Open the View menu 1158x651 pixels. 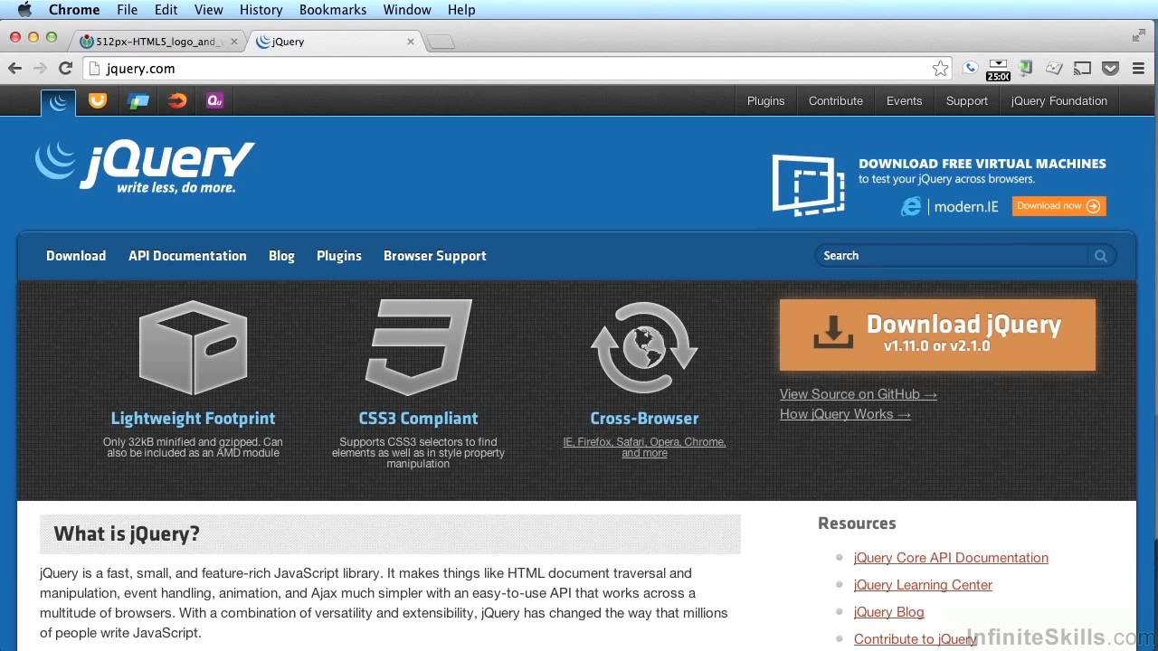[209, 10]
